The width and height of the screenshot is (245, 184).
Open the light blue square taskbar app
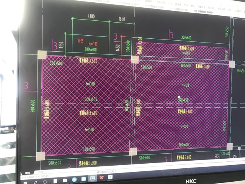83,179
